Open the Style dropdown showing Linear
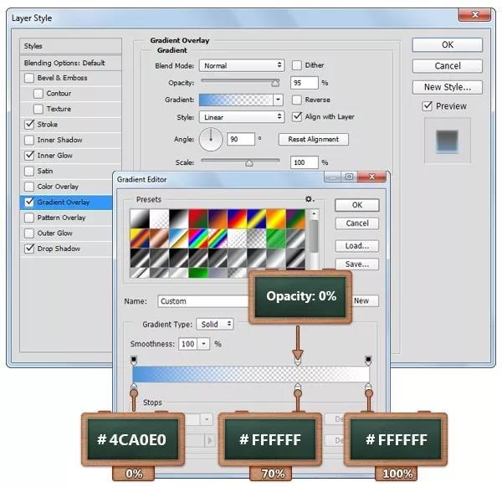 (x=242, y=117)
